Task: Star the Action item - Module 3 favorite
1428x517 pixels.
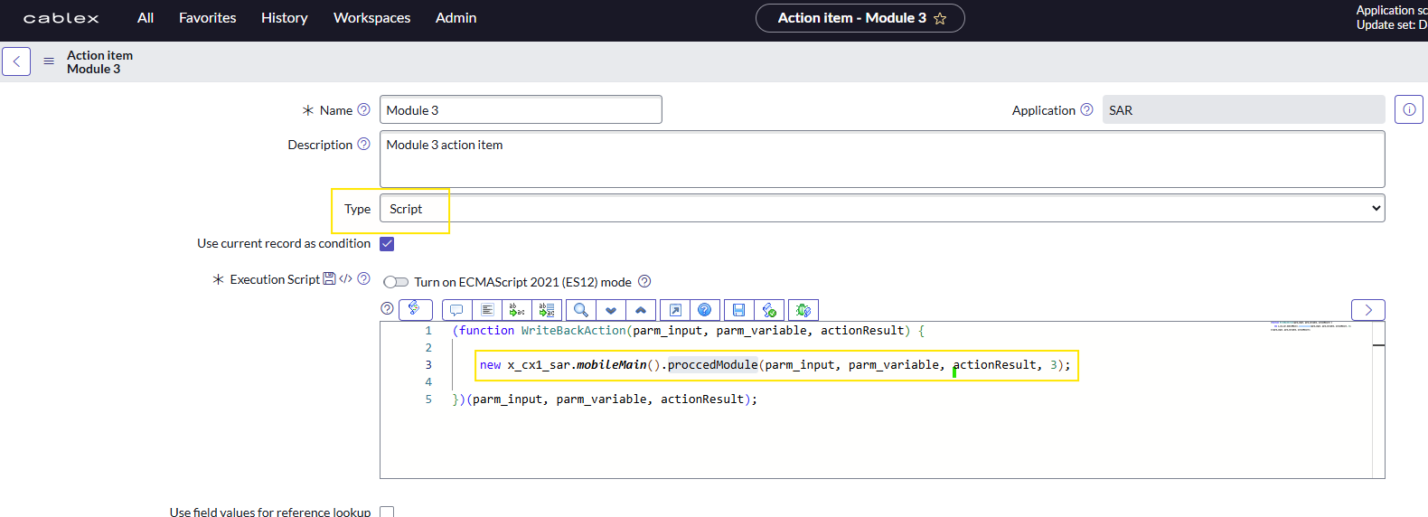Action: 940,18
